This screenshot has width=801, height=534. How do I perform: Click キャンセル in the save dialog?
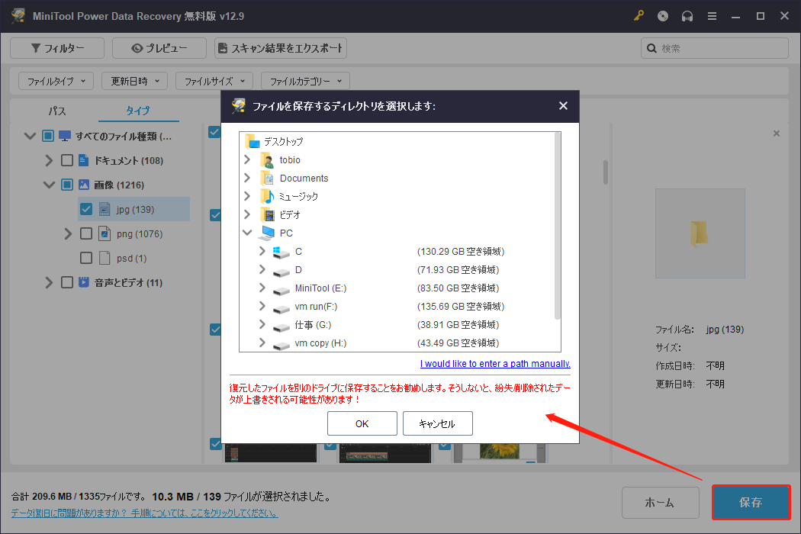[438, 423]
